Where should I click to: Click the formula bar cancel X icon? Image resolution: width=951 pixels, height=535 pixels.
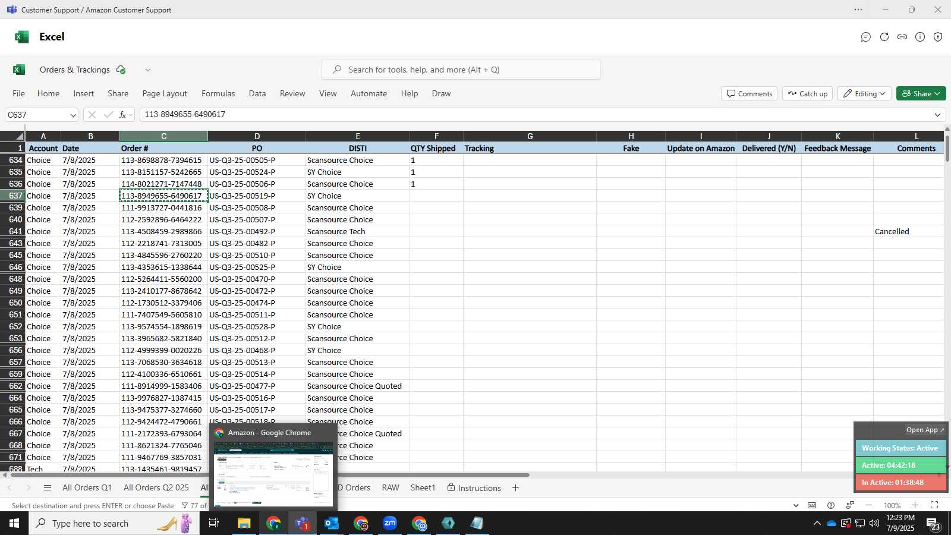click(x=92, y=115)
